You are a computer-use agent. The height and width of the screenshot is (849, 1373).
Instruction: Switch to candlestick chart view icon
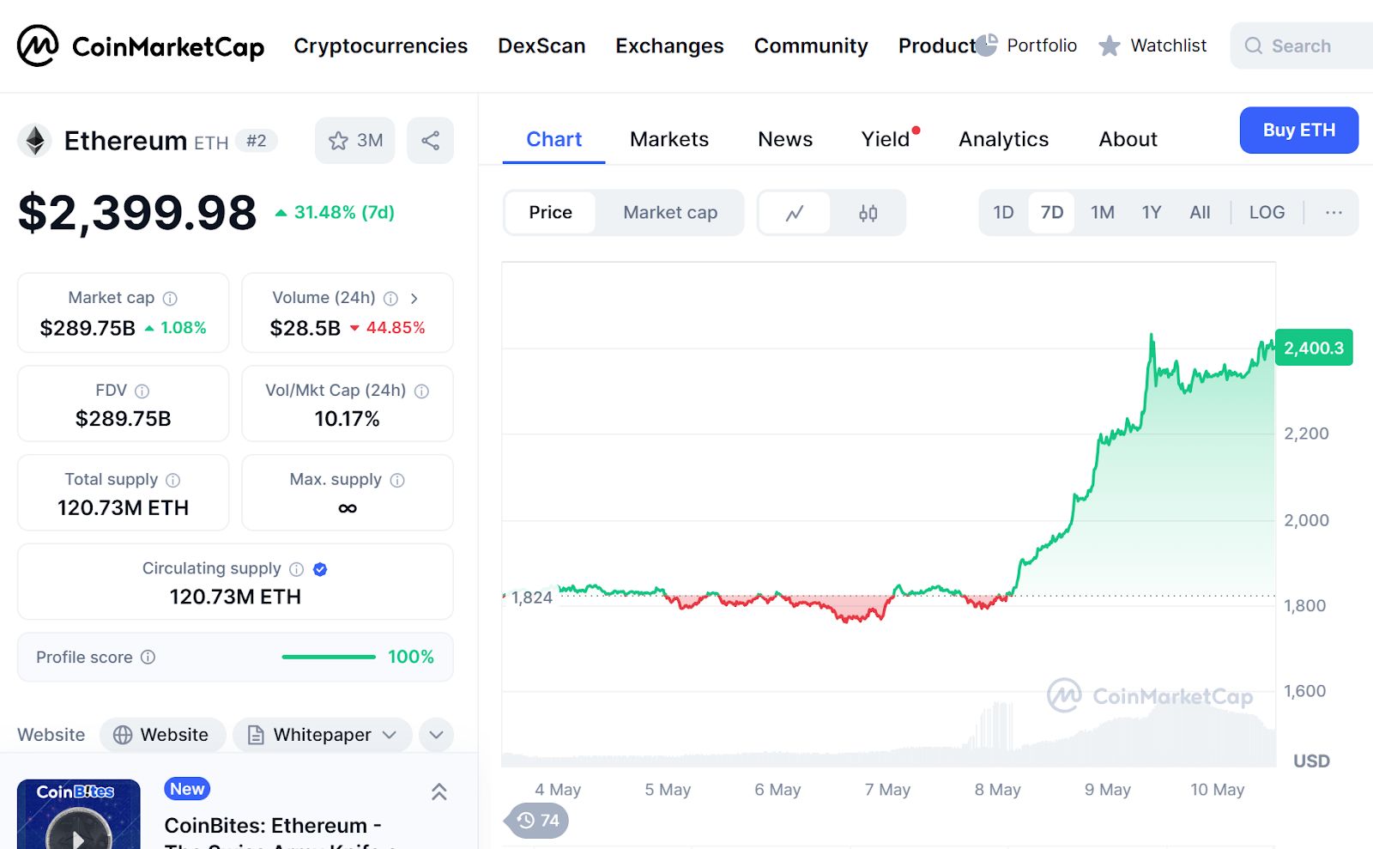(x=868, y=213)
